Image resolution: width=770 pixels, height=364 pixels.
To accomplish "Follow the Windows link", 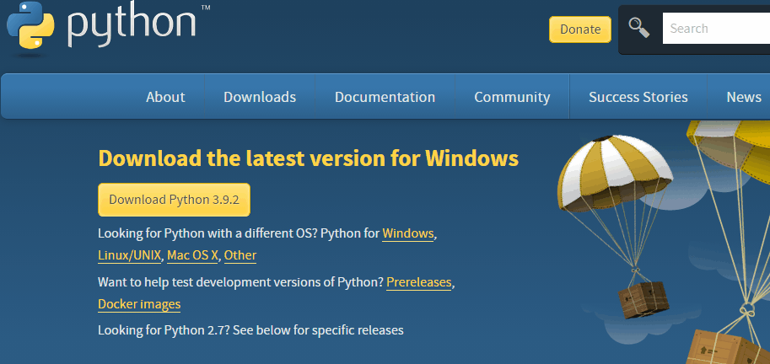I will [x=408, y=233].
